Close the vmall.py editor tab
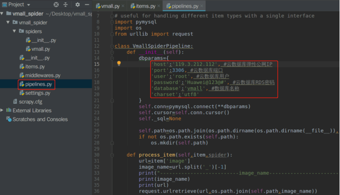Screen dimensions: 340x195 (x=123, y=6)
